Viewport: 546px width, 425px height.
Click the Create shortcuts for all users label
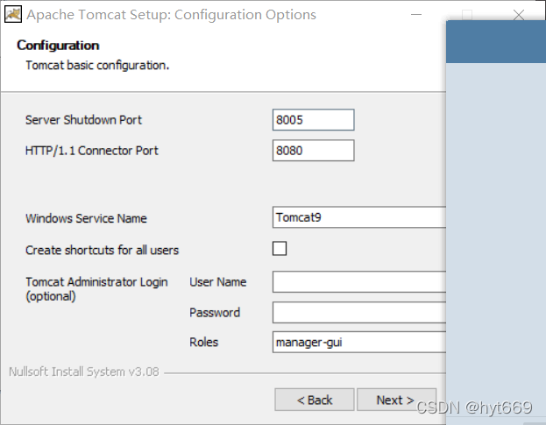click(x=102, y=250)
